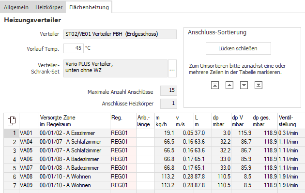Screen dimensions: 305x193
Task: Click the 0.05 velocity cell
Action: tap(184, 133)
